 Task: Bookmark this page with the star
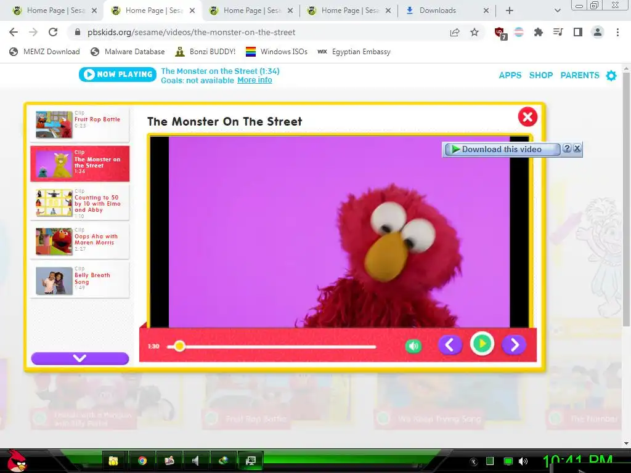tap(474, 32)
